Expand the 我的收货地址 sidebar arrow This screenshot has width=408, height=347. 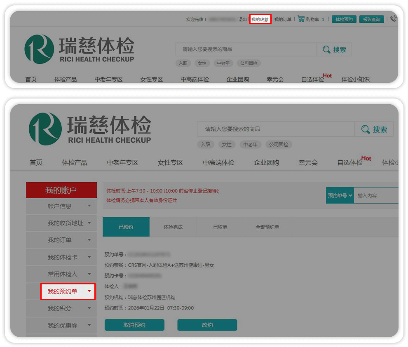(x=89, y=223)
